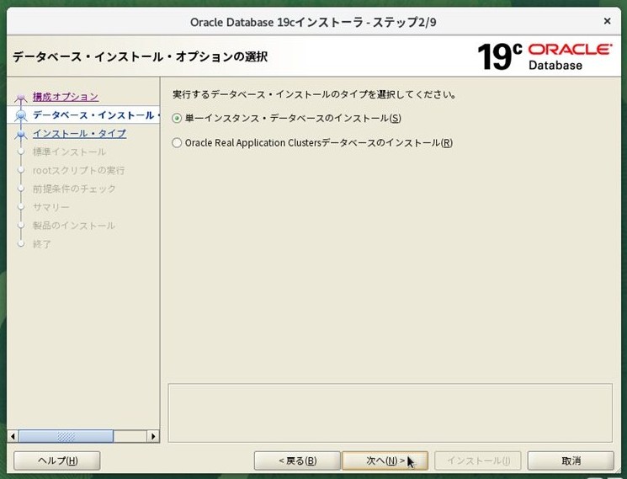This screenshot has width=627, height=479.
Task: Select the データベース・インストール step in sidebar
Action: point(96,115)
